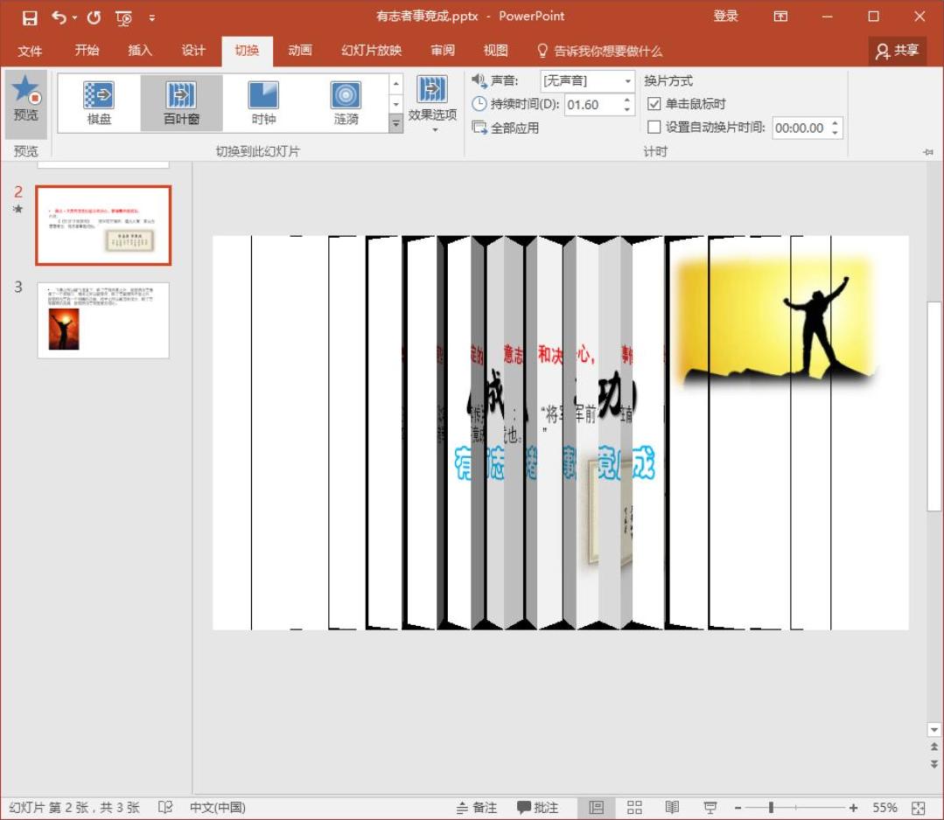The height and width of the screenshot is (820, 944).
Task: Zoom out with the minus button
Action: tap(738, 808)
